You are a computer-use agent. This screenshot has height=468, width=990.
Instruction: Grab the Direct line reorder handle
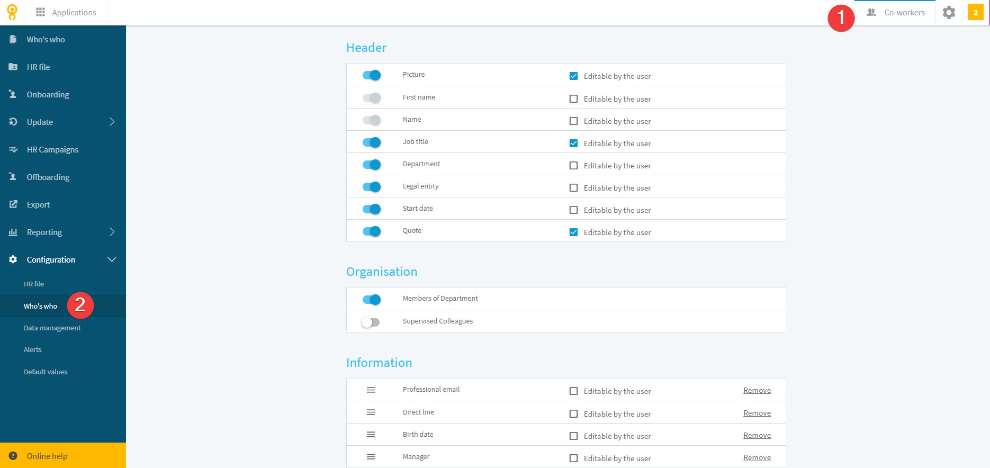[x=371, y=412]
